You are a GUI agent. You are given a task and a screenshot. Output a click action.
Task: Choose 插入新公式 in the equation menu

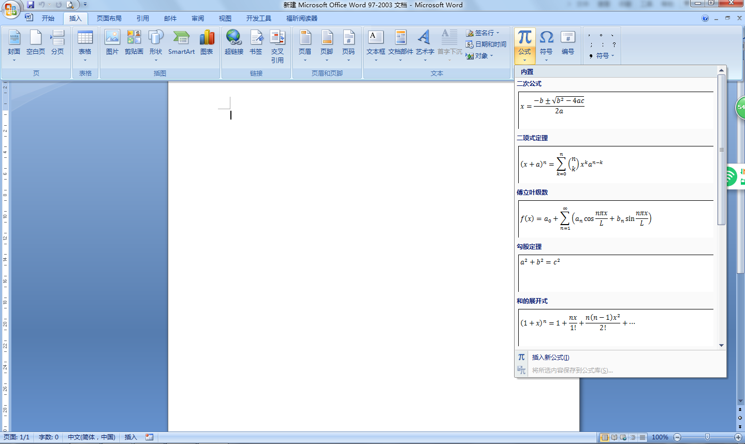click(x=620, y=358)
